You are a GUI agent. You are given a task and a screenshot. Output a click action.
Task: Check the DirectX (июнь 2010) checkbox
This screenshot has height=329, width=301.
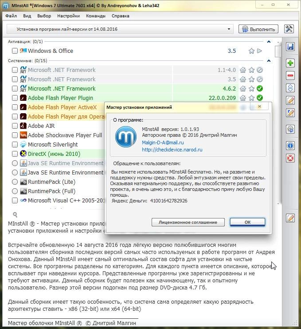click(x=15, y=154)
